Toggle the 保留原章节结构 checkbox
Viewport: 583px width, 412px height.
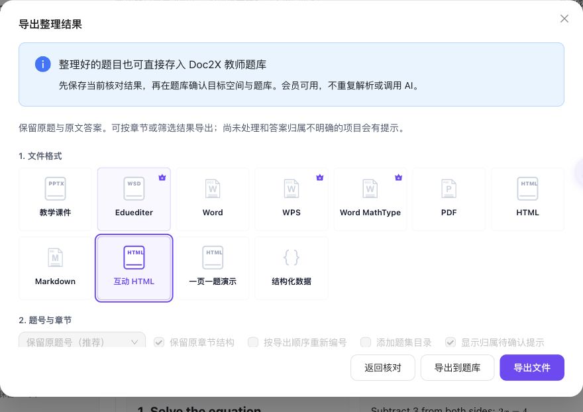159,342
